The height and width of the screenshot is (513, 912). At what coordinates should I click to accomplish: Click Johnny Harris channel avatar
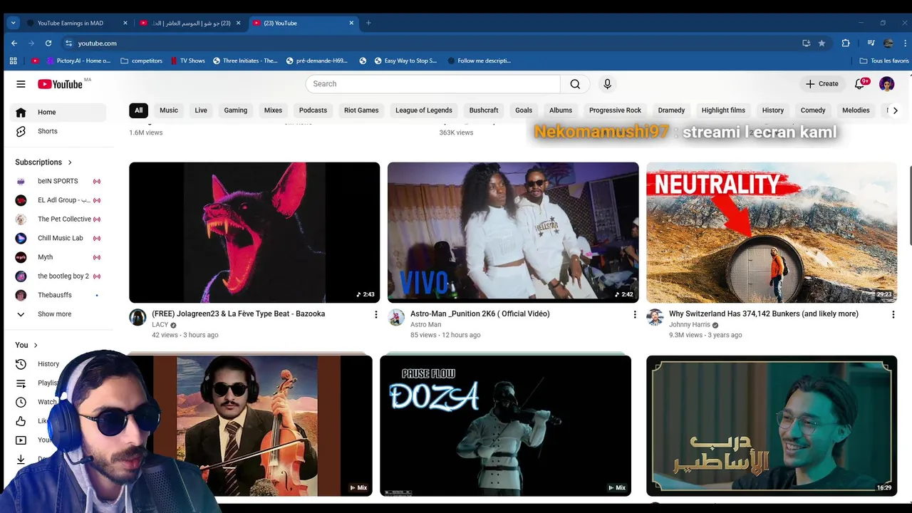click(655, 318)
